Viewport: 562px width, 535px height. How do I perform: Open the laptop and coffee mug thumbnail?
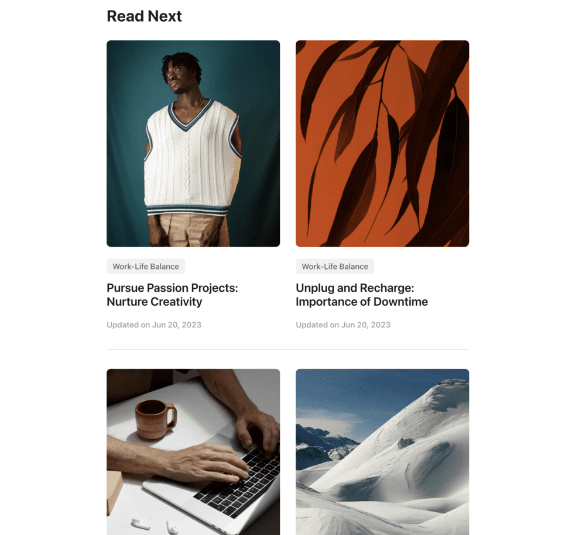[x=193, y=452]
